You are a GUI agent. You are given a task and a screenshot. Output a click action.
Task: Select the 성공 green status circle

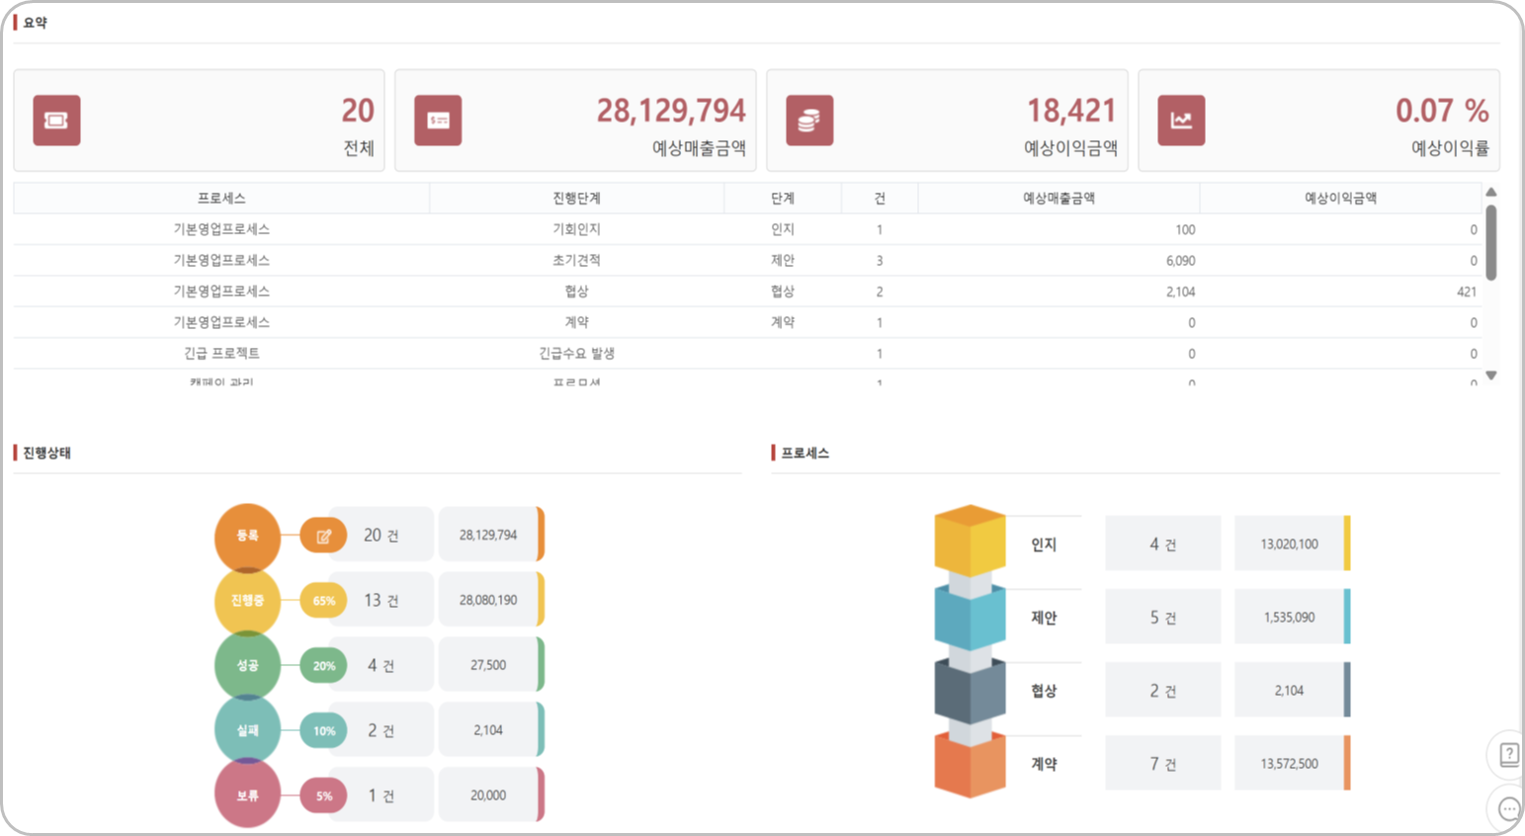[247, 666]
